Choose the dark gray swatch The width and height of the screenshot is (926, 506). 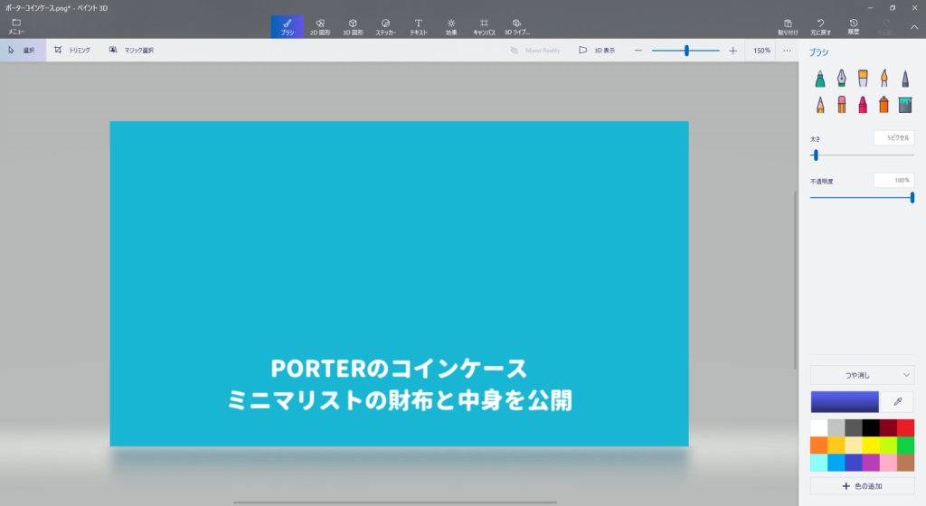click(854, 427)
